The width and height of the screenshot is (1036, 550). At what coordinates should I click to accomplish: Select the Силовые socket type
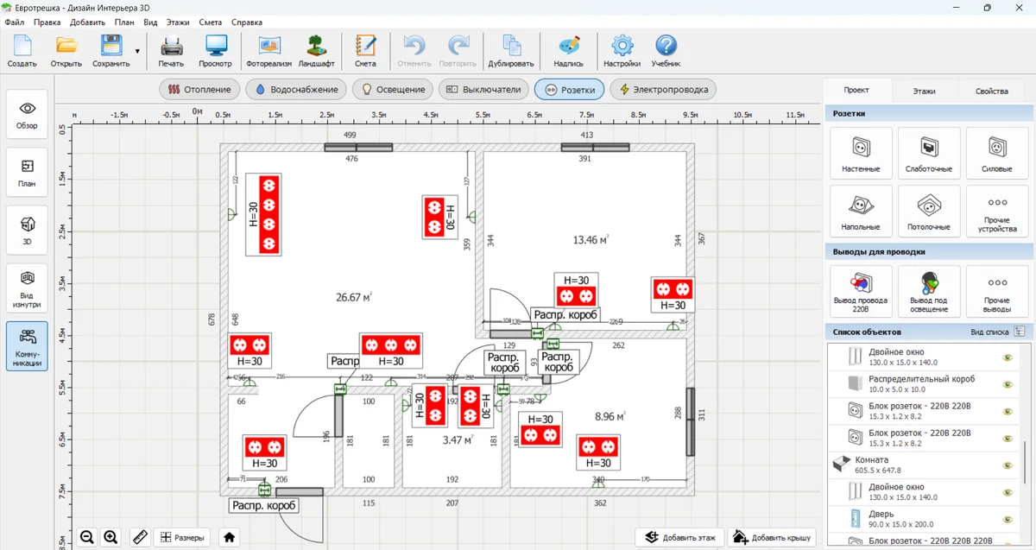point(996,153)
